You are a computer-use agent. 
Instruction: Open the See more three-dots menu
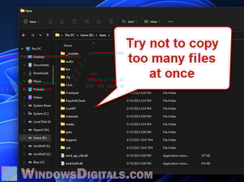(170, 22)
